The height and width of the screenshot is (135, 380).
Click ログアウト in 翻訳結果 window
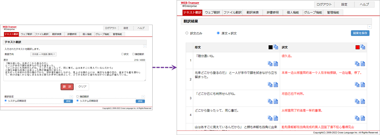tap(324, 5)
